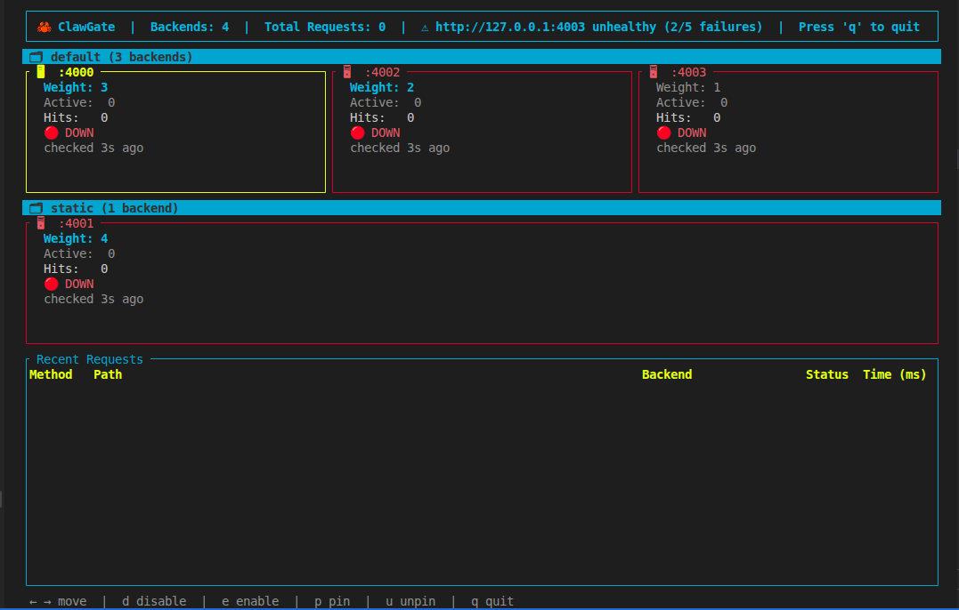Click the Recent Requests panel title

pos(89,359)
